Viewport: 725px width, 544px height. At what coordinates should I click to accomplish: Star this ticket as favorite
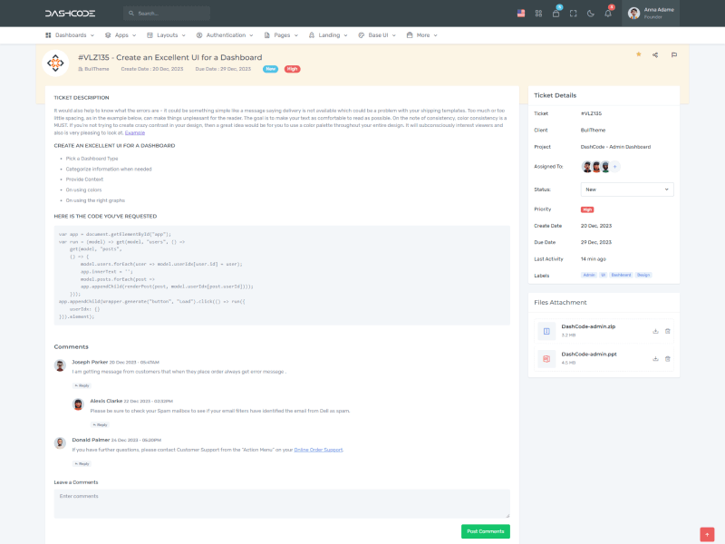pos(638,54)
